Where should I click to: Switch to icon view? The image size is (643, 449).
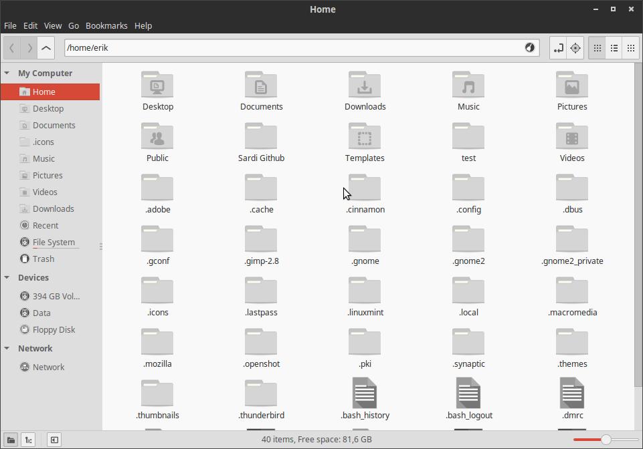click(597, 48)
